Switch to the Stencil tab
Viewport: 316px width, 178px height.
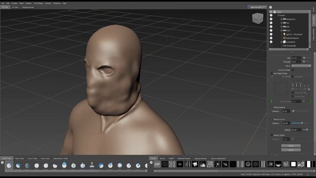click(162, 159)
